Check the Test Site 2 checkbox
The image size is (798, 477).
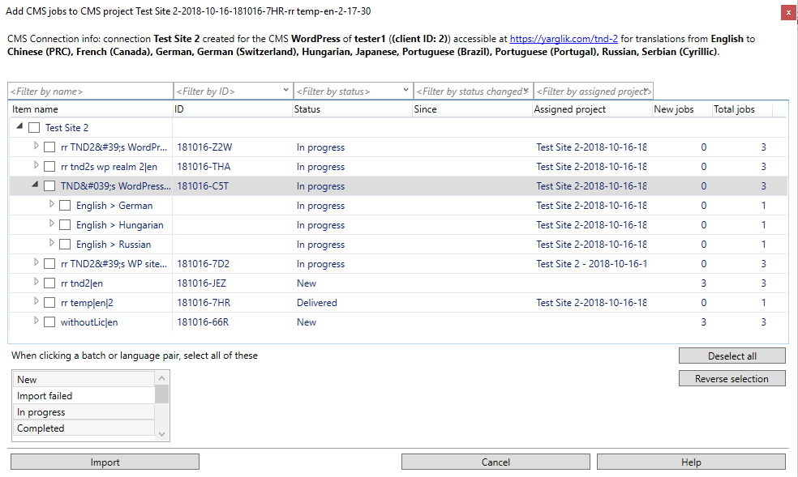pyautogui.click(x=34, y=127)
